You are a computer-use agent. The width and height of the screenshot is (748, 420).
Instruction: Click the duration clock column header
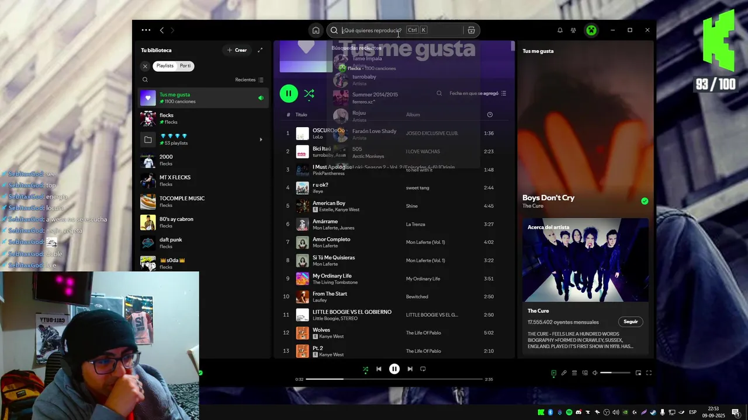pos(490,114)
